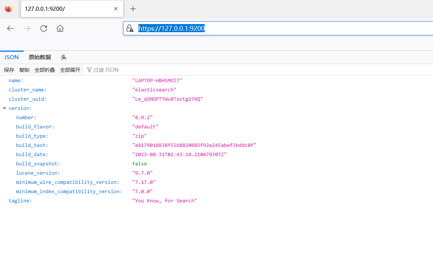Select the name key row
Viewport: 433px width, 259px height.
click(16, 81)
